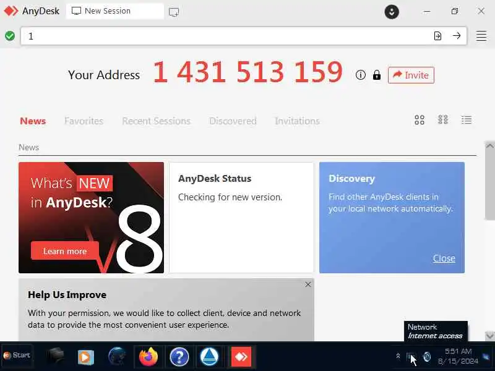Select the small tiles view icon

point(443,120)
